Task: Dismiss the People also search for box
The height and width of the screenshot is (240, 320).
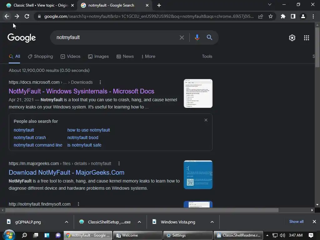Action: pos(206,120)
